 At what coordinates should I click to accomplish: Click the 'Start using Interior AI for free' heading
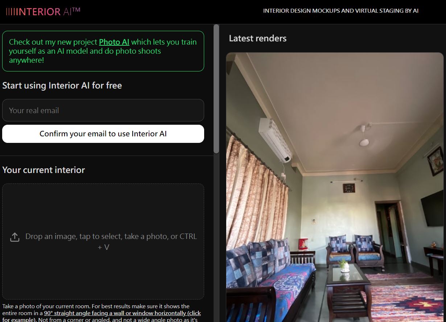pos(62,86)
